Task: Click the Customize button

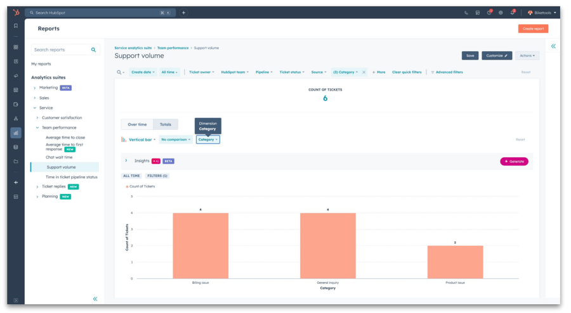Action: click(x=497, y=56)
